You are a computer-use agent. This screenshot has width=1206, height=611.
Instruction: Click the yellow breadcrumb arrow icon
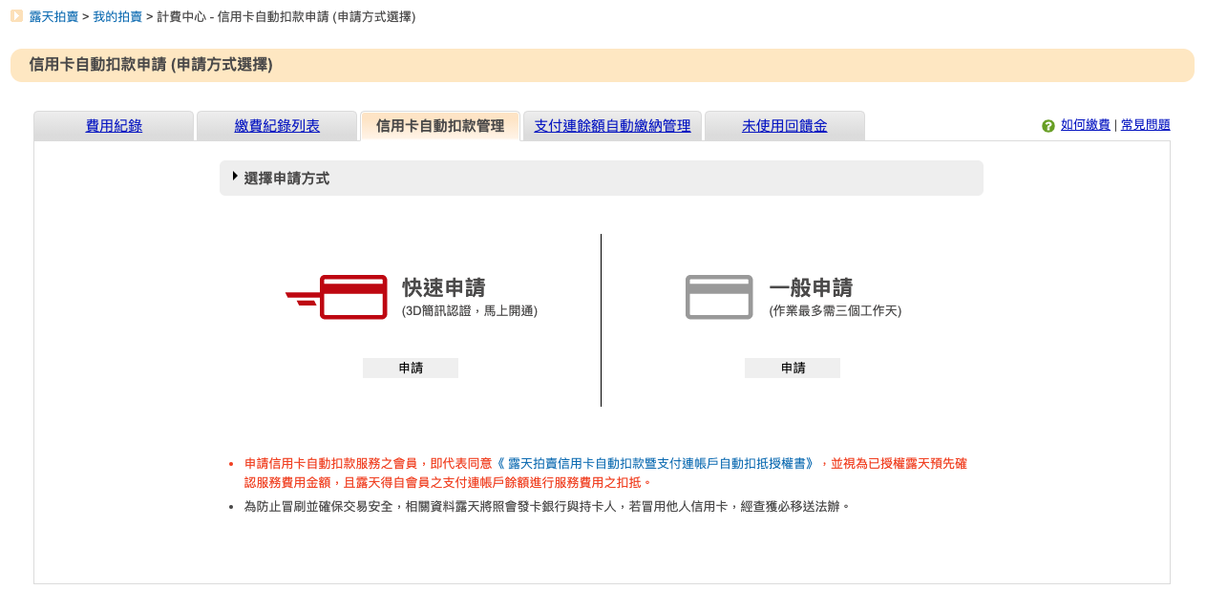click(x=16, y=16)
